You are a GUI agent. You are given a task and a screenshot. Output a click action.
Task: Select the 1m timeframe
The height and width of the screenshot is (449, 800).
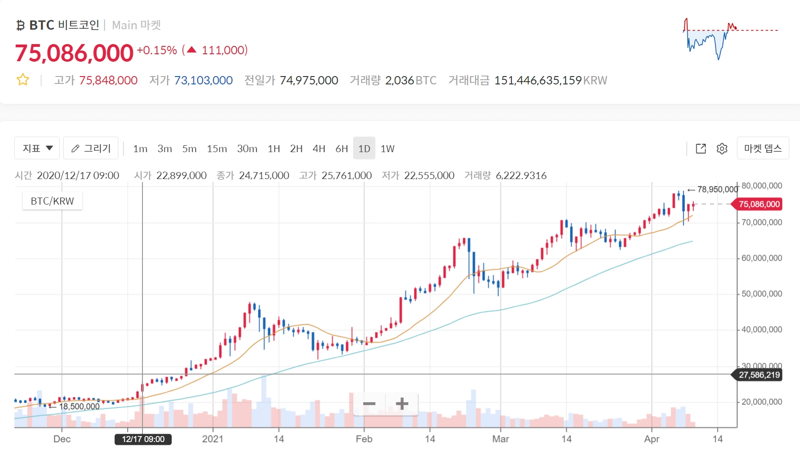(140, 148)
